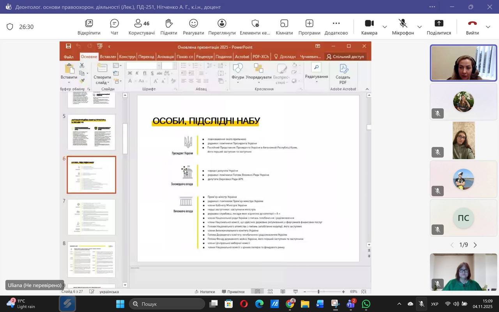Expand microphone options dropdown arrow
499x312 pixels.
tap(419, 27)
